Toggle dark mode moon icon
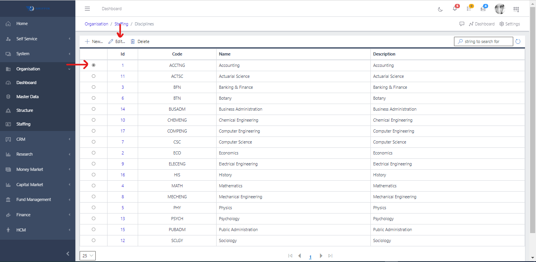536x262 pixels. [440, 9]
